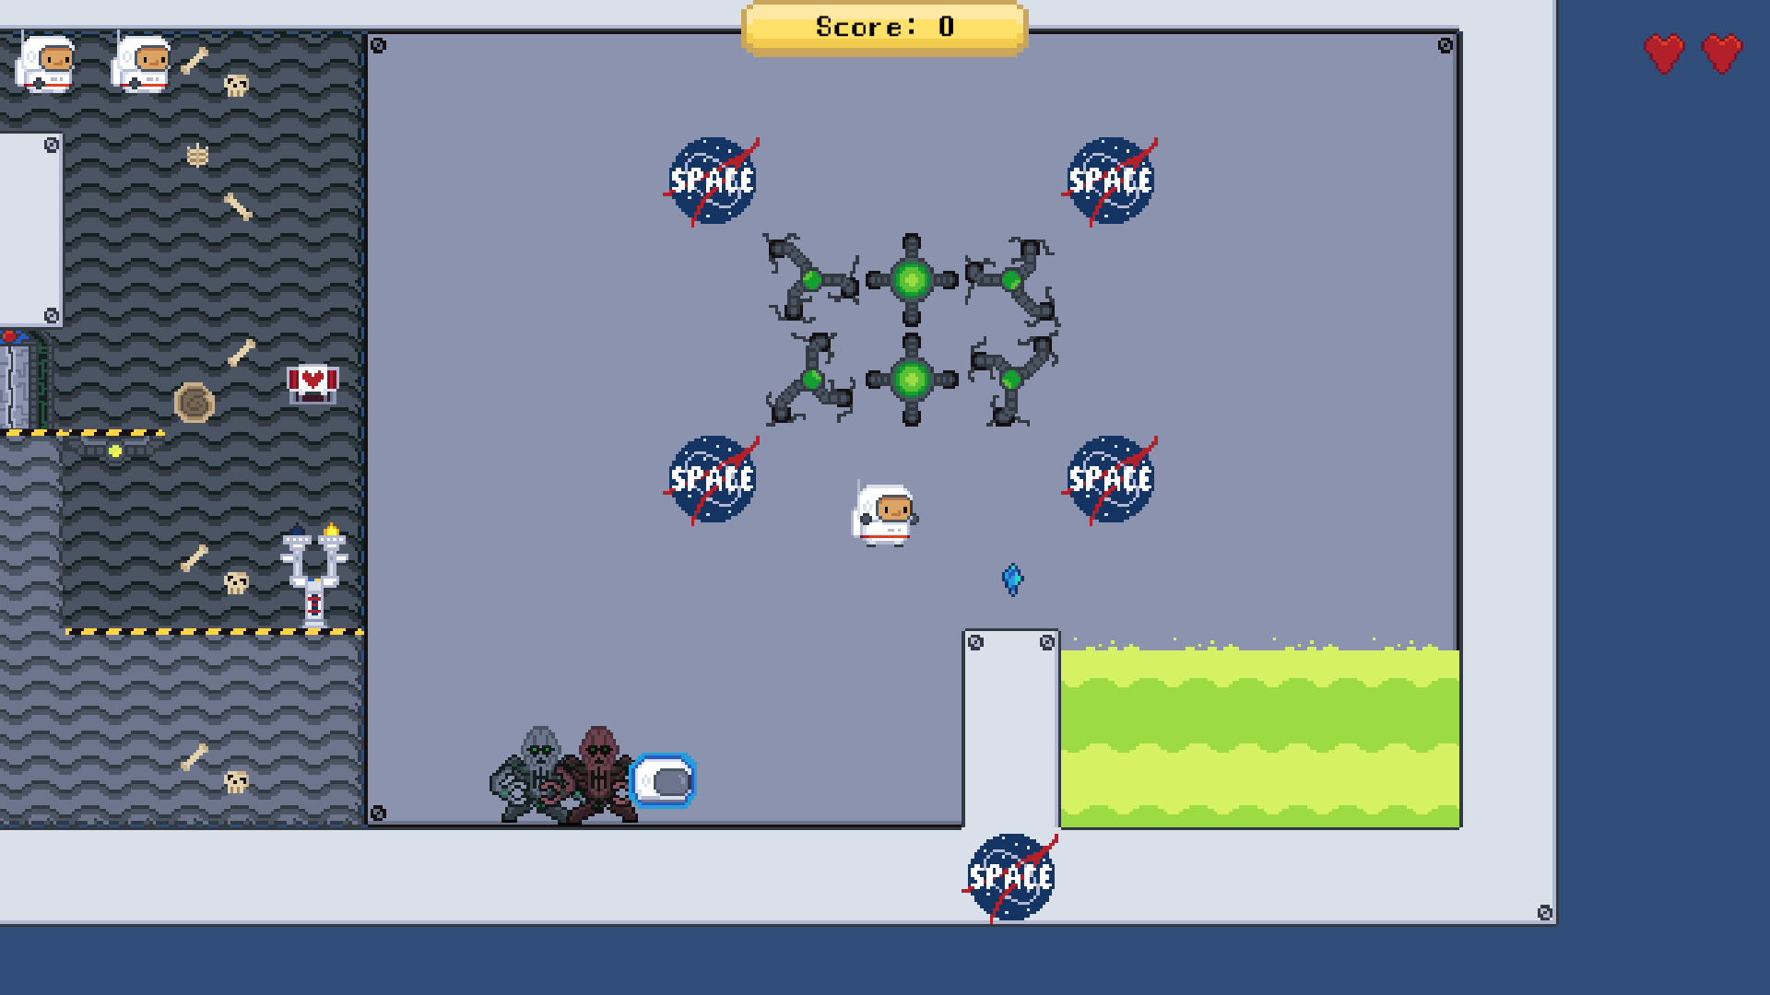Click the lower-left tentacle arm robot
This screenshot has height=995, width=1770.
coord(811,379)
